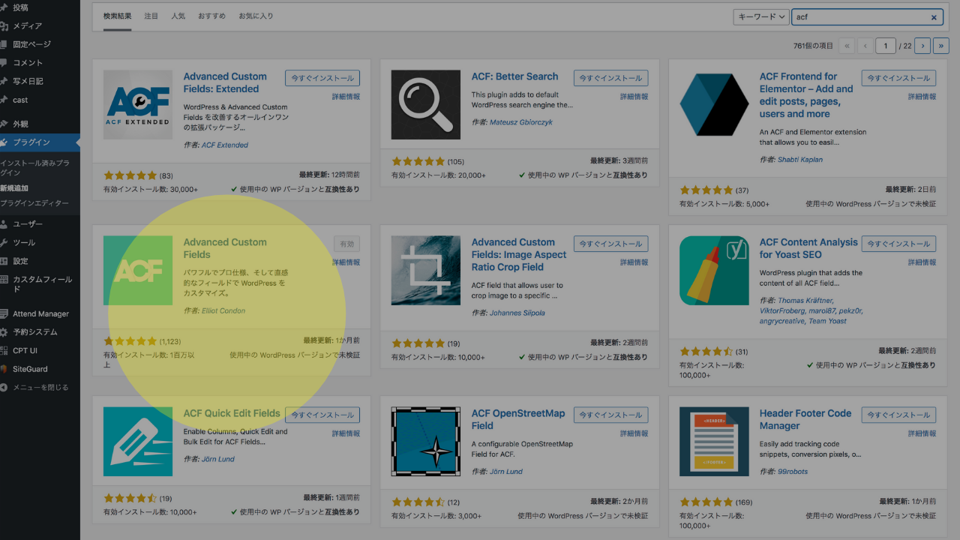Click the メディア sidebar icon
Screen dimensions: 960x540
point(4,25)
